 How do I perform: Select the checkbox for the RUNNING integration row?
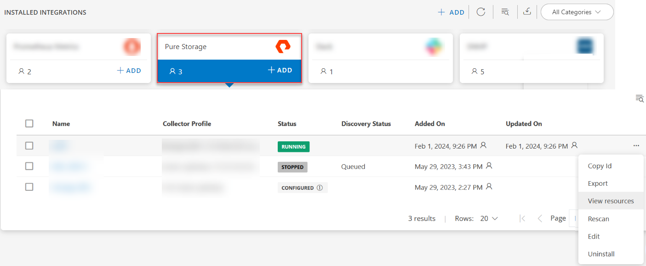pyautogui.click(x=29, y=145)
